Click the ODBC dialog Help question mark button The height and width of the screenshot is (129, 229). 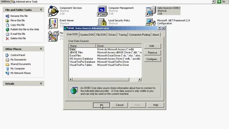click(159, 28)
